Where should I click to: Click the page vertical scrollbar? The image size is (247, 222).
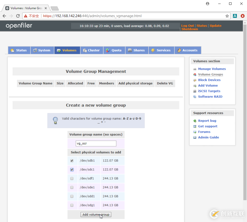tap(245, 111)
